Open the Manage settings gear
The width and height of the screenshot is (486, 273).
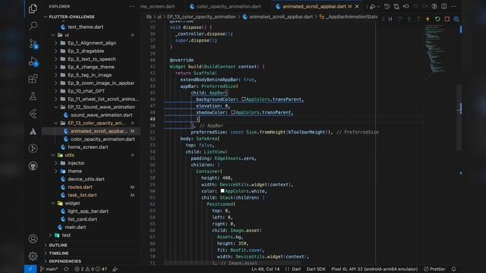click(x=33, y=256)
